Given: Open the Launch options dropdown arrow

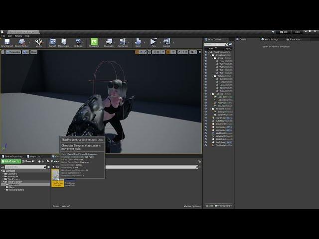Looking at the screenshot, I should 173,43.
